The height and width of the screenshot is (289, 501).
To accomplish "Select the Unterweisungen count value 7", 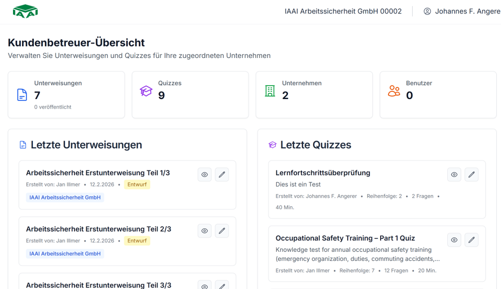I will click(x=37, y=95).
